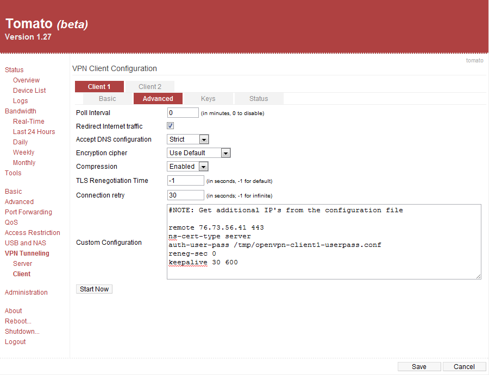Open Bandwidth section
The image size is (489, 375).
(20, 111)
